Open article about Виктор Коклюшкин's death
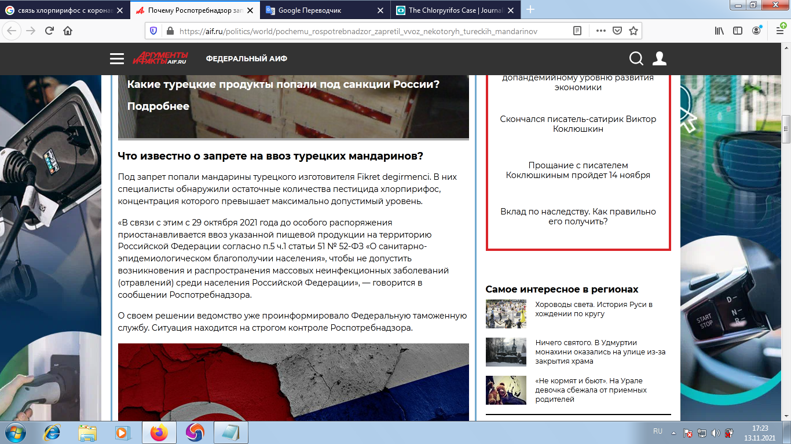 point(578,124)
